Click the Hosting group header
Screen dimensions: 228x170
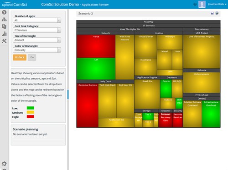pyautogui.click(x=159, y=33)
